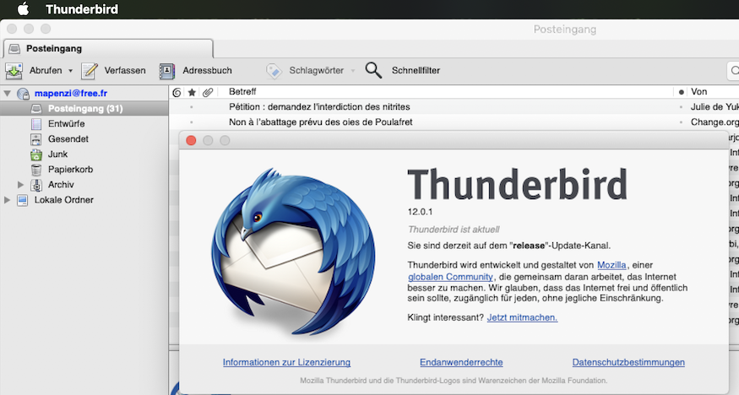Open the Apple menu
The image size is (739, 395).
coord(23,8)
